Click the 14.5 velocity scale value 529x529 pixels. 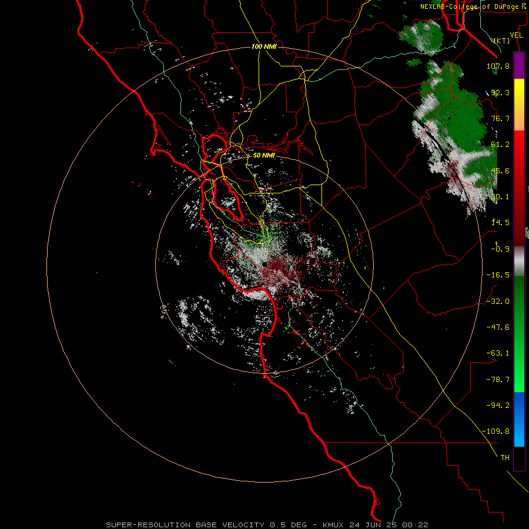(500, 223)
